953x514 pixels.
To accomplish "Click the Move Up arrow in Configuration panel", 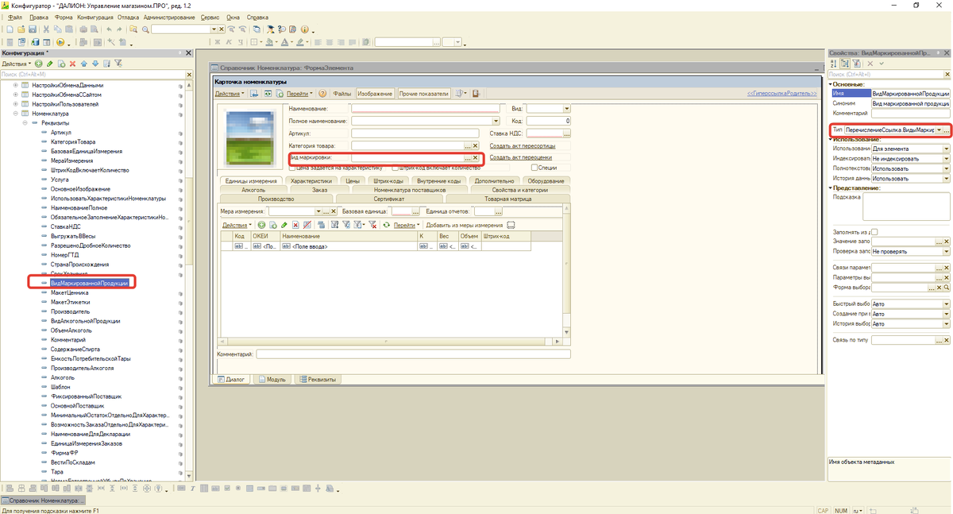I will [x=84, y=64].
